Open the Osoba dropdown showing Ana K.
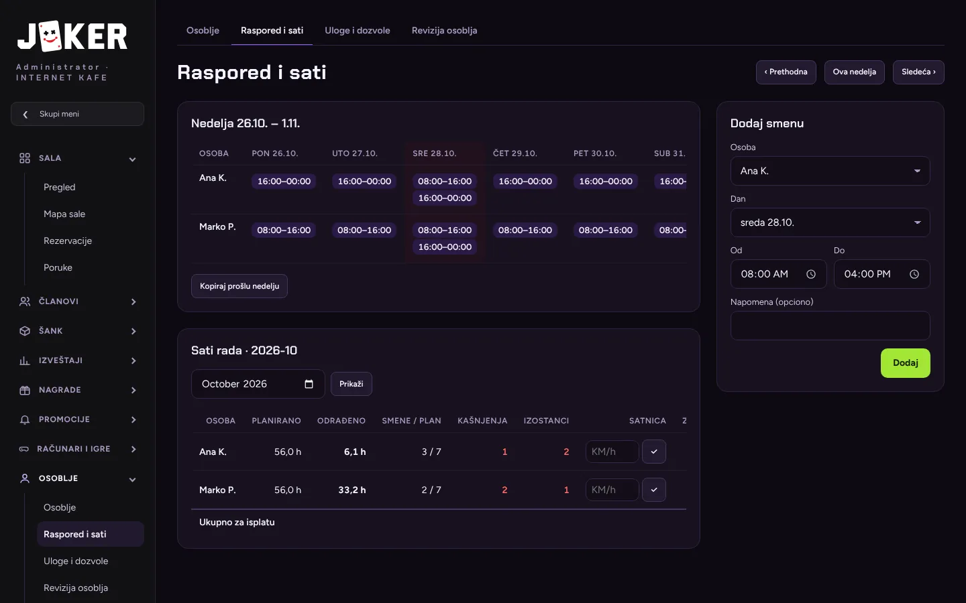Viewport: 966px width, 603px height. [x=830, y=171]
